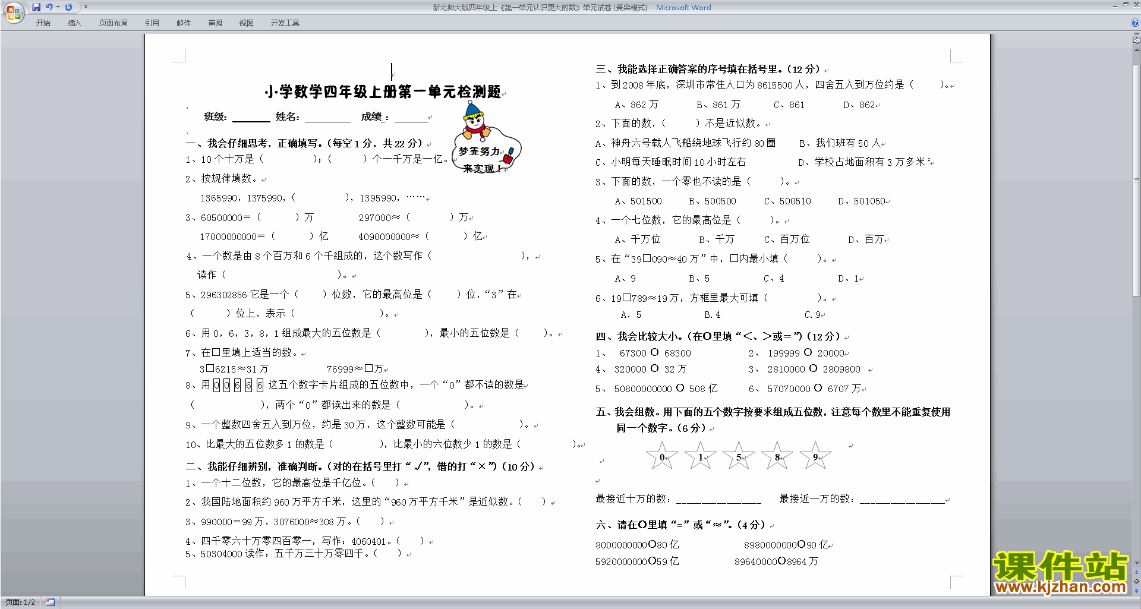Screen dimensions: 1141x609
Task: Click the vertical scrollbar up arrow
Action: pyautogui.click(x=1136, y=49)
